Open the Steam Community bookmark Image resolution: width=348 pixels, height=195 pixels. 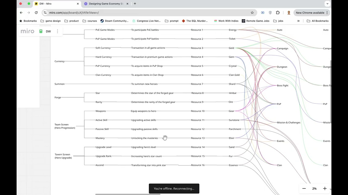[114, 21]
